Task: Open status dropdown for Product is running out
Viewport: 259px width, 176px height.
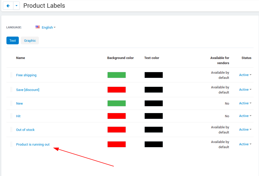Action: [245, 144]
